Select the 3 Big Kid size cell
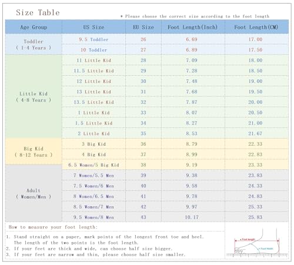This screenshot has height=265, width=294. coord(93,144)
